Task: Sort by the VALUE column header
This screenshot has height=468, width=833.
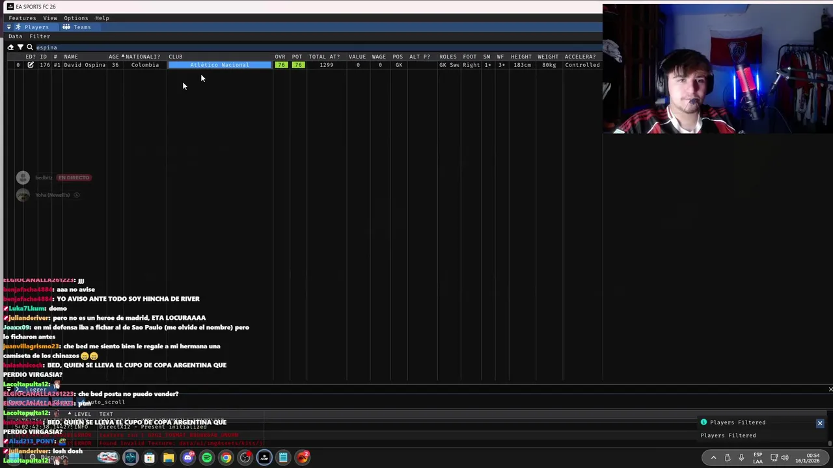Action: click(x=357, y=57)
